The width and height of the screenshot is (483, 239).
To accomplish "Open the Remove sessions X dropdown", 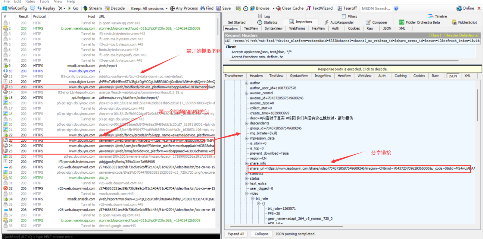I will click(x=62, y=8).
